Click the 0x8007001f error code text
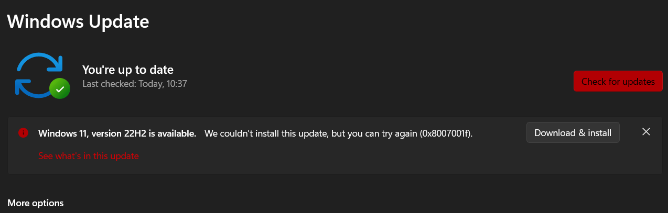Image resolution: width=668 pixels, height=213 pixels. [x=446, y=133]
